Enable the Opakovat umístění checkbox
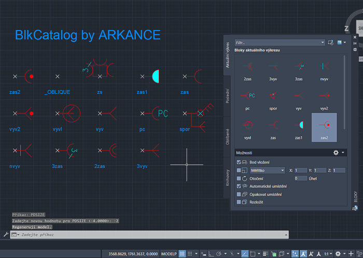 239,194
